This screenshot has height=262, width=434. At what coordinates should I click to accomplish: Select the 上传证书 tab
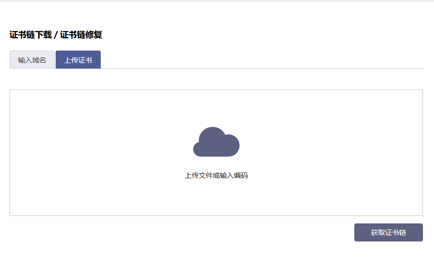78,60
